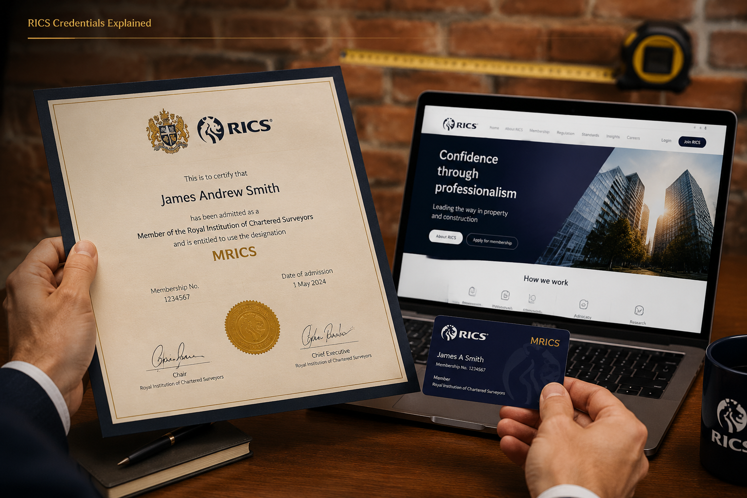Click the "Confidence through professionalism" headline

477,174
